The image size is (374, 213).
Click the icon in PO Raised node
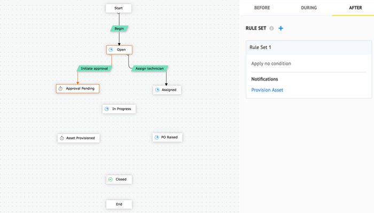point(157,137)
